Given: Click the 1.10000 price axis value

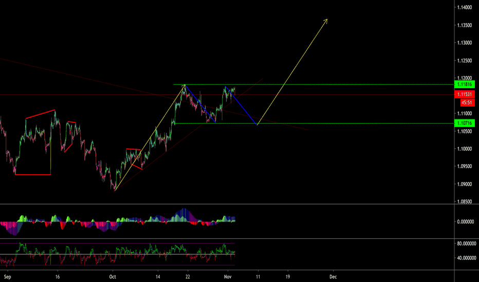Looking at the screenshot, I should click(x=464, y=149).
